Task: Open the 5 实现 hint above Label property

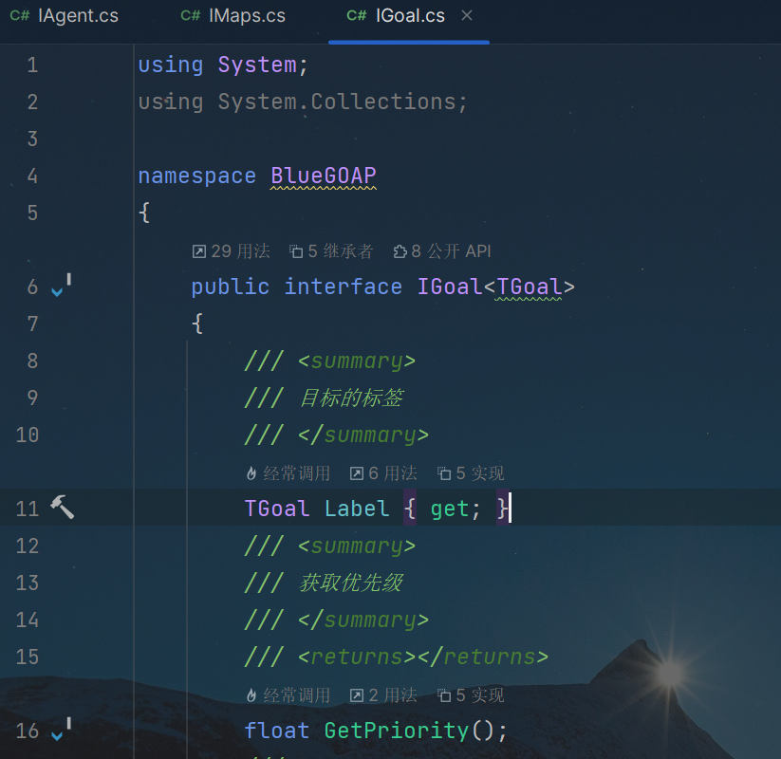Action: coord(471,473)
